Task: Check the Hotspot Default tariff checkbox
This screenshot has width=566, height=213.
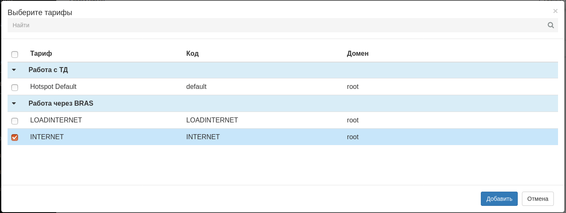Action: click(x=15, y=88)
